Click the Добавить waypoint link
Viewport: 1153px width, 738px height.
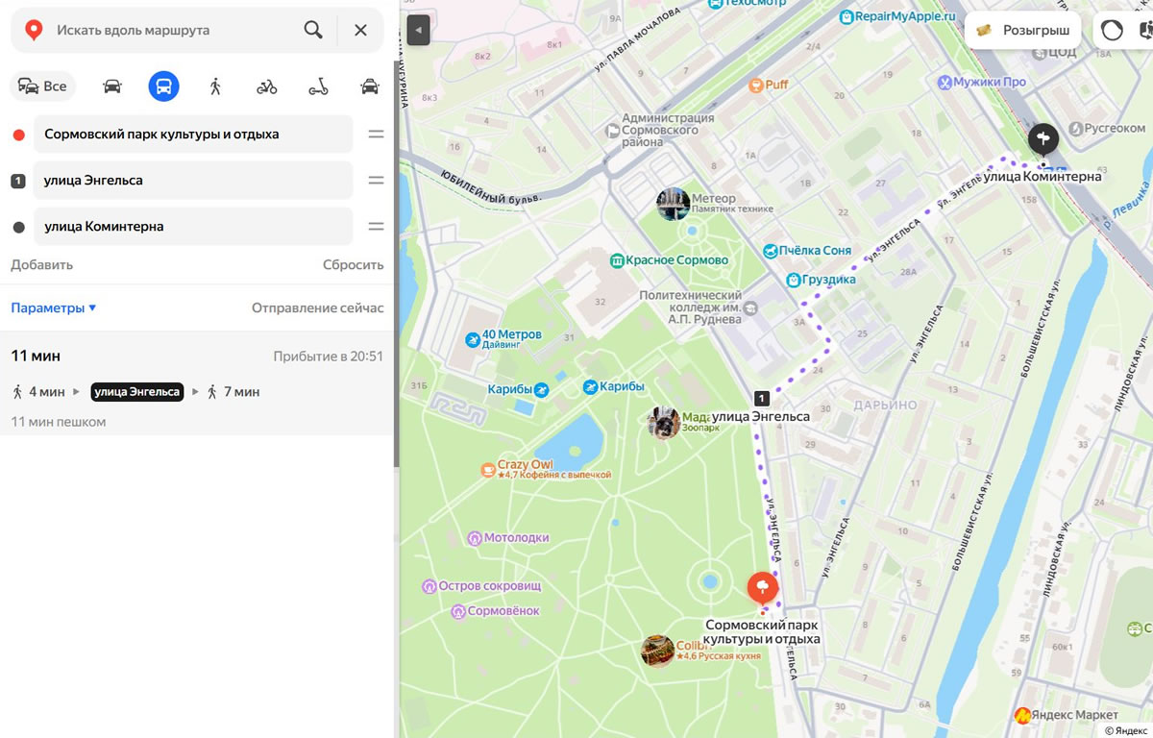click(x=41, y=264)
